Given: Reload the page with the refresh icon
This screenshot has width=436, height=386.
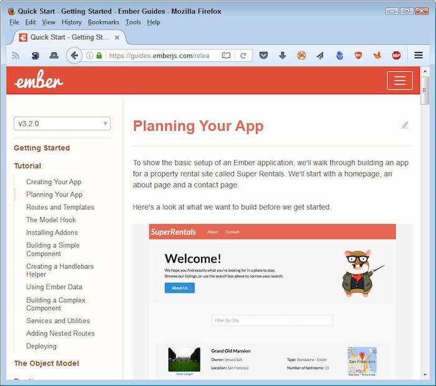Looking at the screenshot, I should point(244,55).
